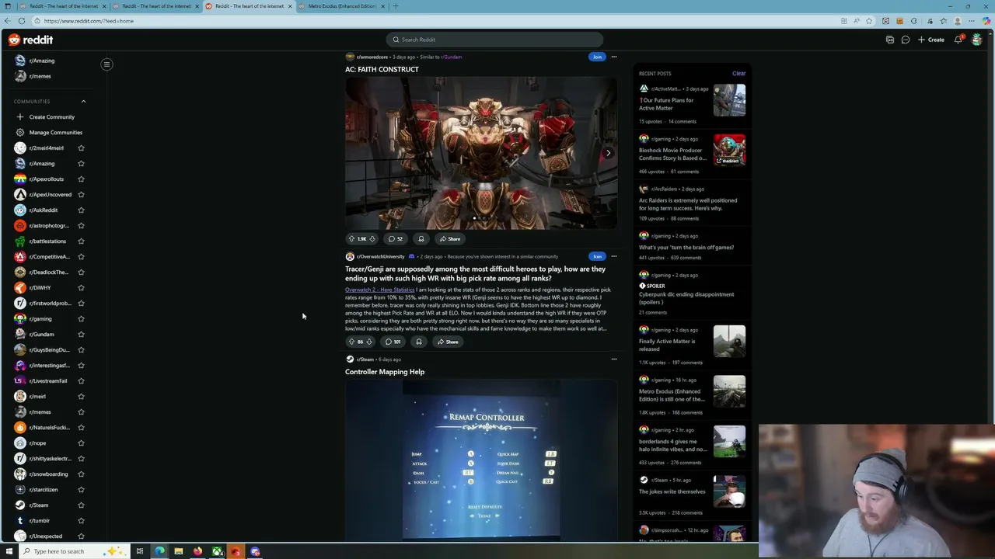Close the Metro Exodus browser tab

(x=382, y=6)
